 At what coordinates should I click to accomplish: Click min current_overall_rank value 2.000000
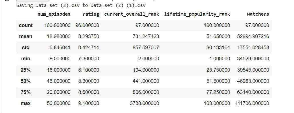click(149, 59)
